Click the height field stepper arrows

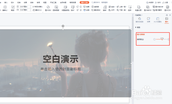(x=30, y=7)
